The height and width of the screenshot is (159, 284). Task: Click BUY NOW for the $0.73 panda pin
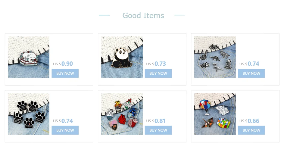tap(158, 73)
